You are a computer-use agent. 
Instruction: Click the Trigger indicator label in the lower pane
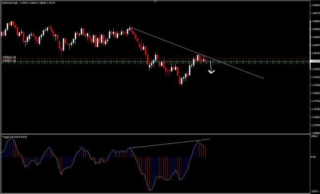[14, 137]
